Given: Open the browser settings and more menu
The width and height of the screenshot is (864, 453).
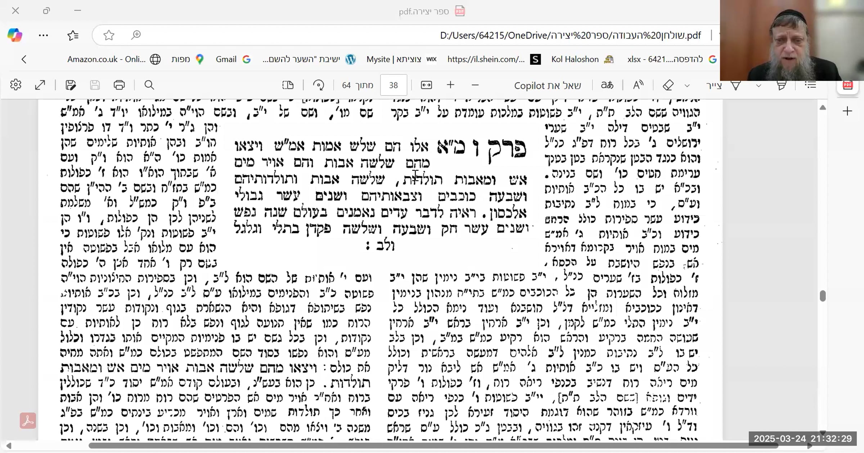Looking at the screenshot, I should pyautogui.click(x=43, y=35).
